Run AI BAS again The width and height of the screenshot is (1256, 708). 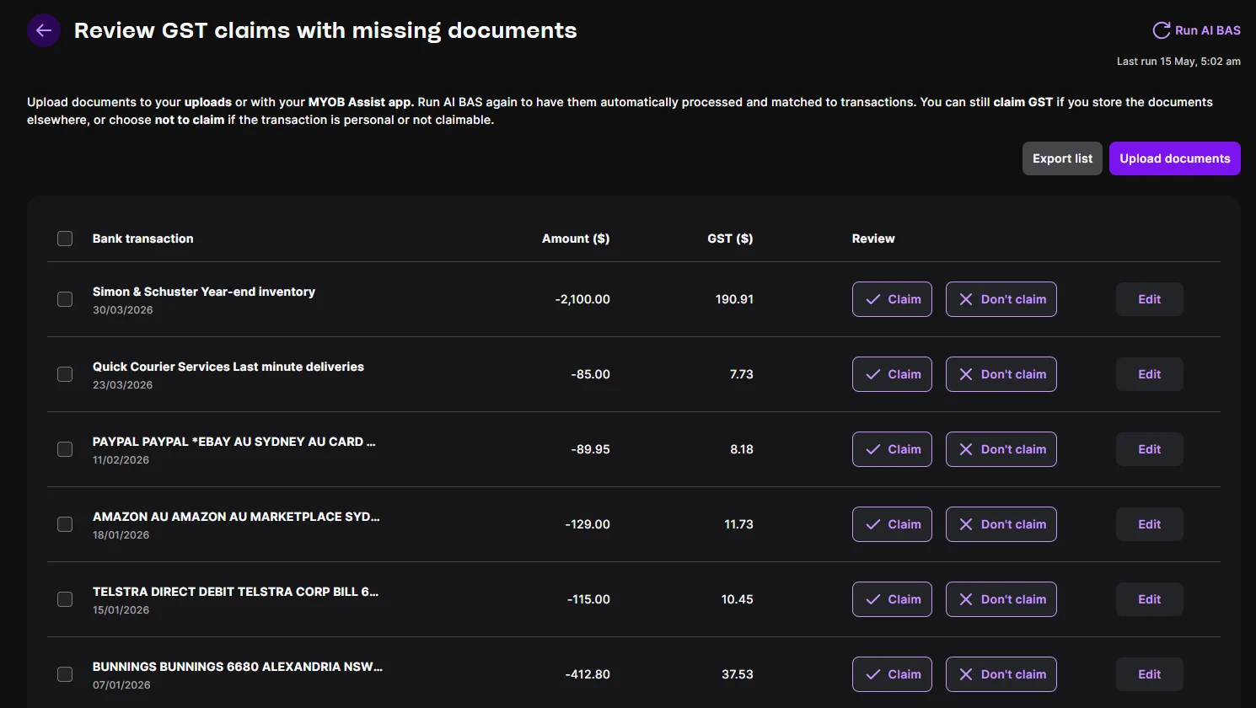[x=1196, y=30]
